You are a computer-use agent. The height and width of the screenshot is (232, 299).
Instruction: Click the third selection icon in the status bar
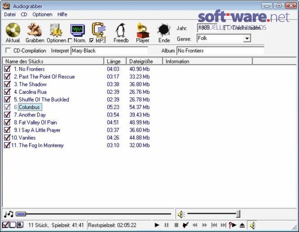pos(20,225)
